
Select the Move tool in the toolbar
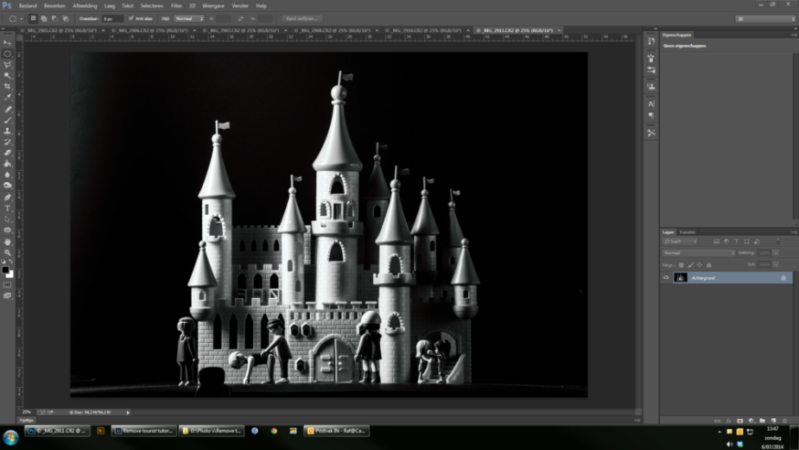click(x=7, y=43)
